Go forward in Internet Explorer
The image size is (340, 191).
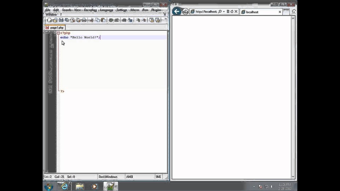click(x=185, y=12)
